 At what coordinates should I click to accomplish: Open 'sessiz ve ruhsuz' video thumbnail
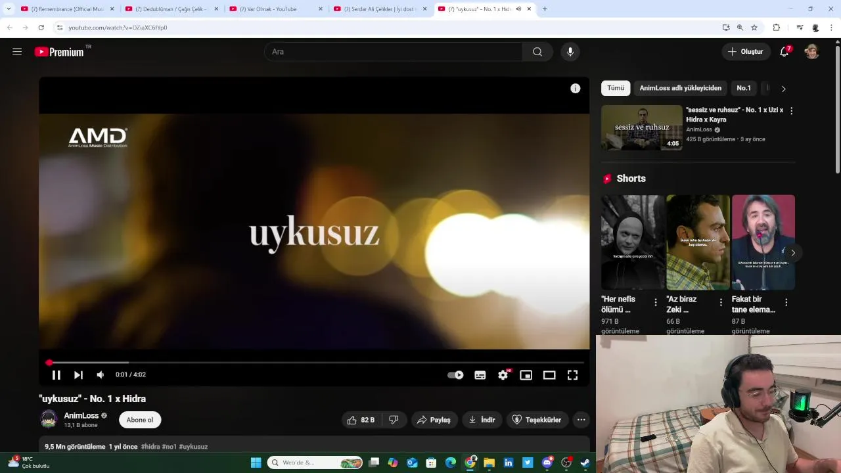[x=642, y=127]
